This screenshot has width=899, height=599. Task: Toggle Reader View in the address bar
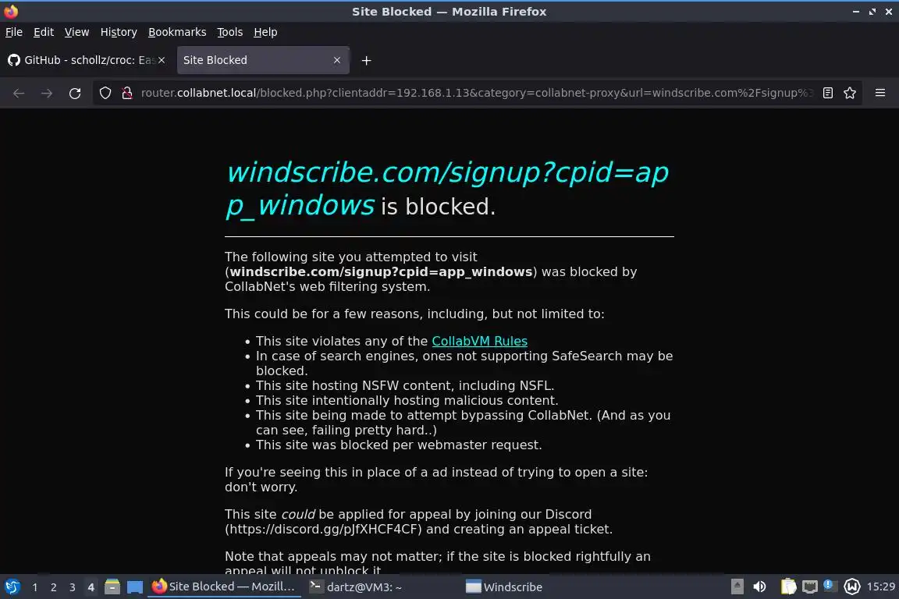coord(827,93)
